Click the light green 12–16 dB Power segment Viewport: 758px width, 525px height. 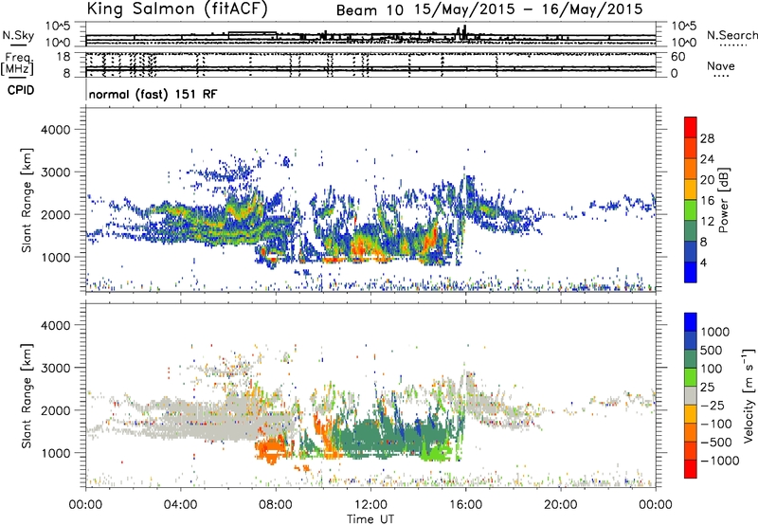click(x=691, y=210)
